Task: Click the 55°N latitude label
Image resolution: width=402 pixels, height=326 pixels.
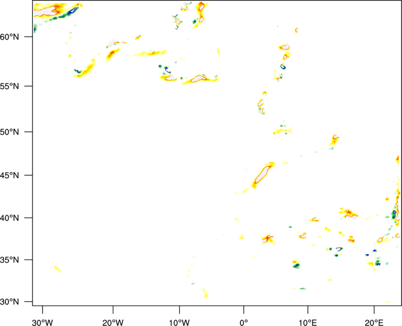Action: click(10, 86)
